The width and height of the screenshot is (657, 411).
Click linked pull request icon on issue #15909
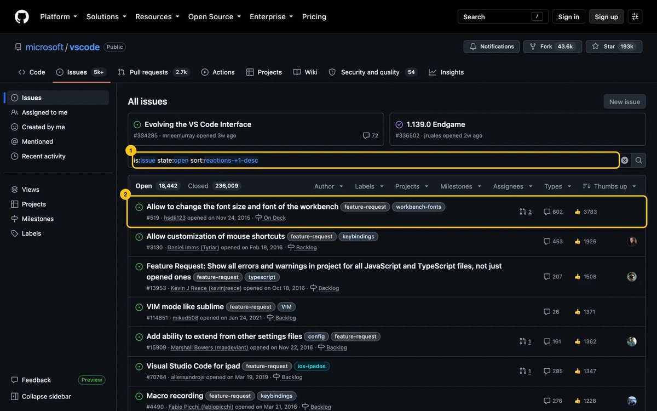[523, 341]
